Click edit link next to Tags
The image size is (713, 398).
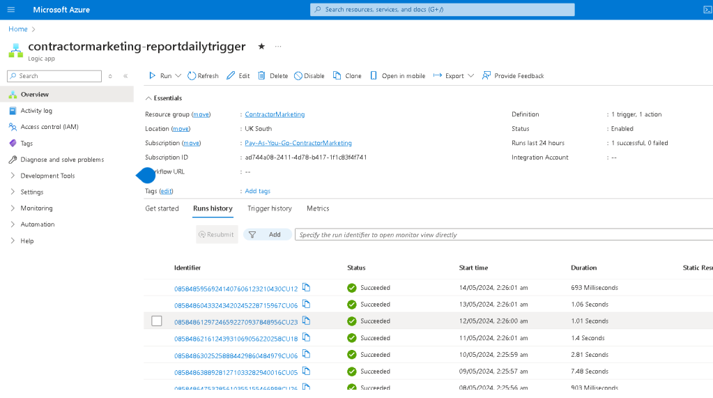(x=166, y=191)
